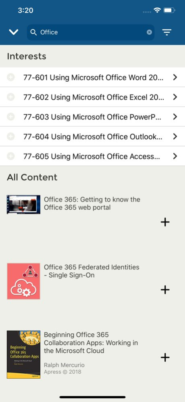Expand 77-602 Excel row chevron
Viewport: 185px width, 402px height.
175,97
